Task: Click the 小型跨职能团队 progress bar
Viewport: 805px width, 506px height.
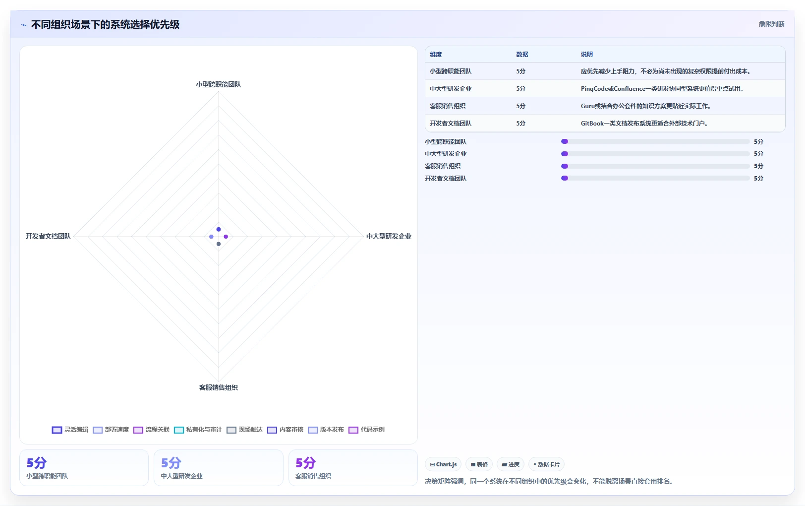Action: [655, 141]
